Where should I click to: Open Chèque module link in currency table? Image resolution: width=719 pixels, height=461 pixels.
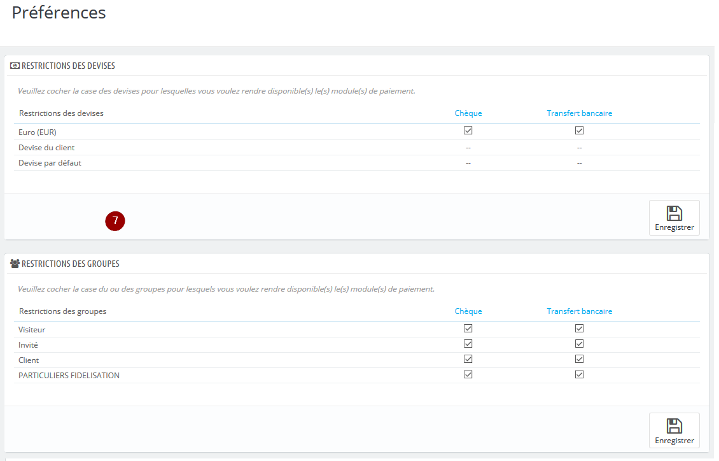[x=468, y=113]
